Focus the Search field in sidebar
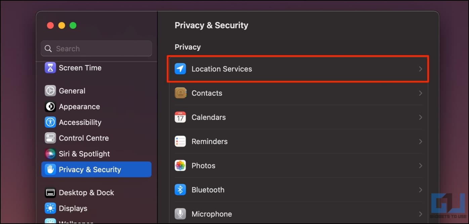Viewport: 469px width, 224px height. [96, 49]
